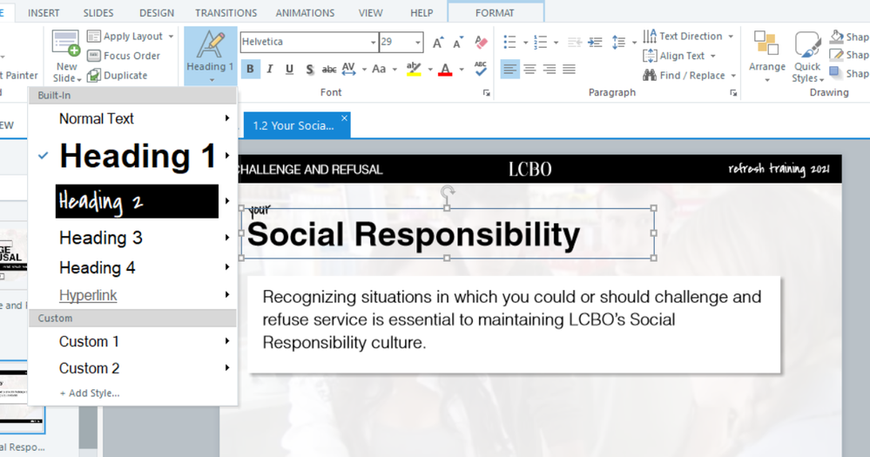Switch to the Transitions ribbon tab
The height and width of the screenshot is (457, 870).
[226, 13]
